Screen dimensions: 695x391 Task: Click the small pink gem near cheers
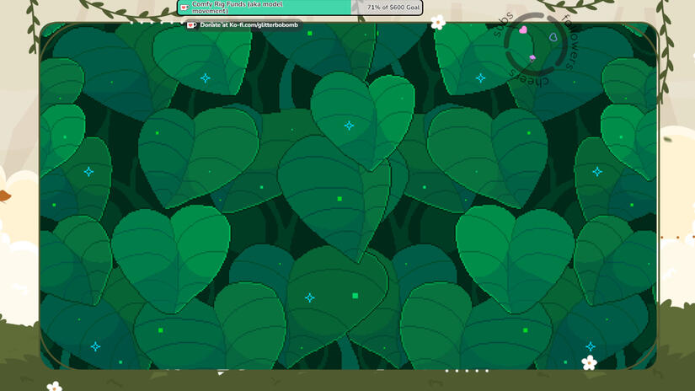(x=532, y=58)
